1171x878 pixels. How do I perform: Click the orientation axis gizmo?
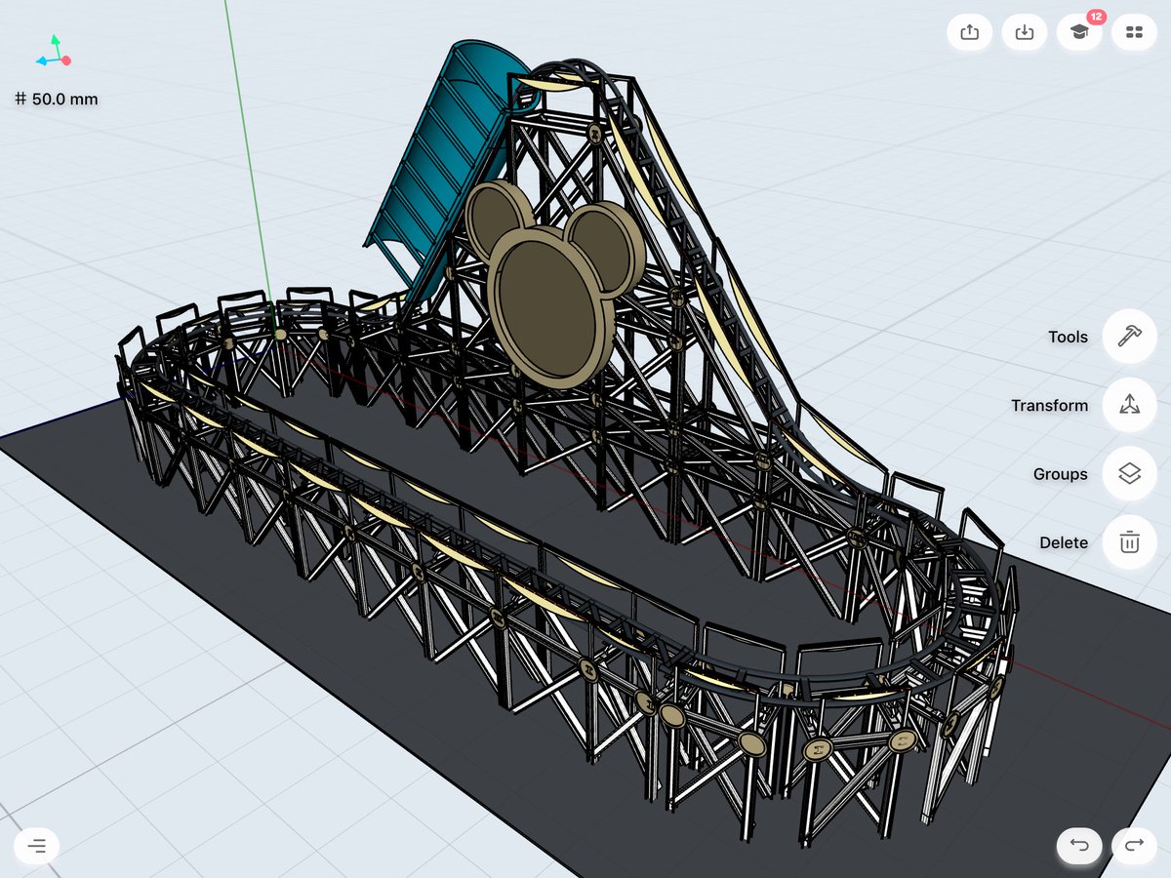tap(54, 53)
